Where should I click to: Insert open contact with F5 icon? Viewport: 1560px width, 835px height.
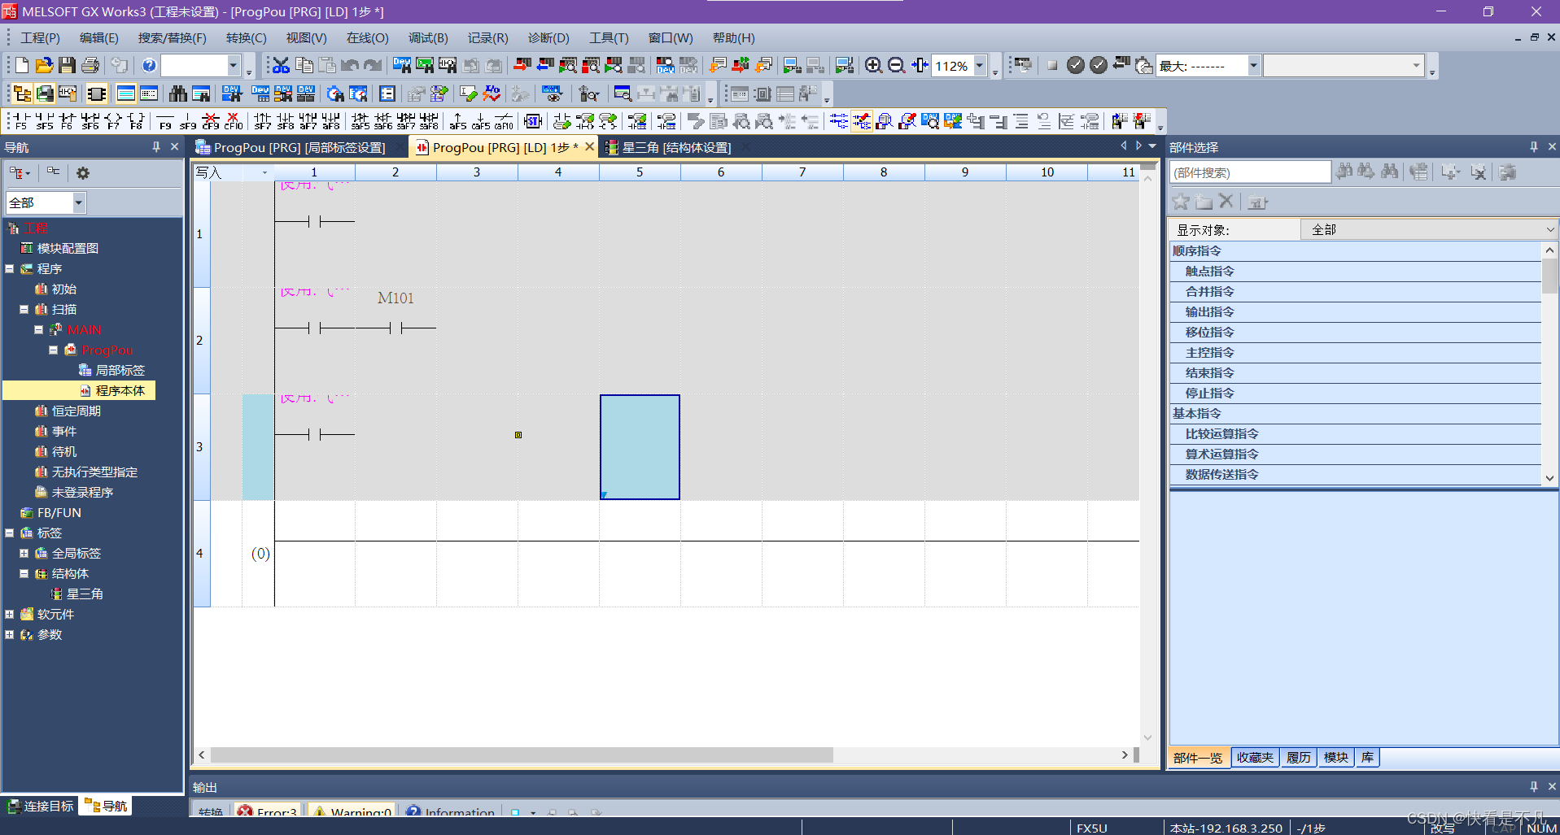tap(20, 121)
